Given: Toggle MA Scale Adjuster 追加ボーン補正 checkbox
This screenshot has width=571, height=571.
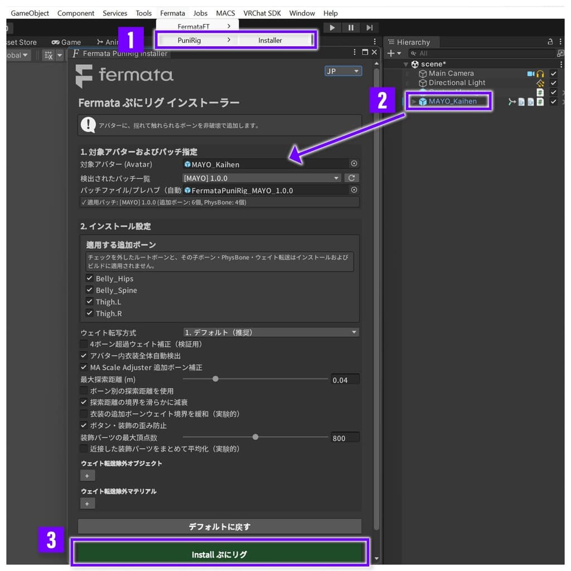Looking at the screenshot, I should click(84, 367).
